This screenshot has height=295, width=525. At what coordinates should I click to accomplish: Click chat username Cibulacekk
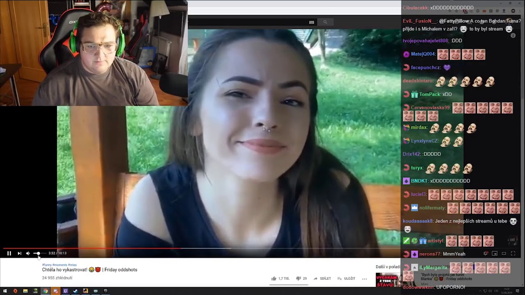(x=415, y=8)
